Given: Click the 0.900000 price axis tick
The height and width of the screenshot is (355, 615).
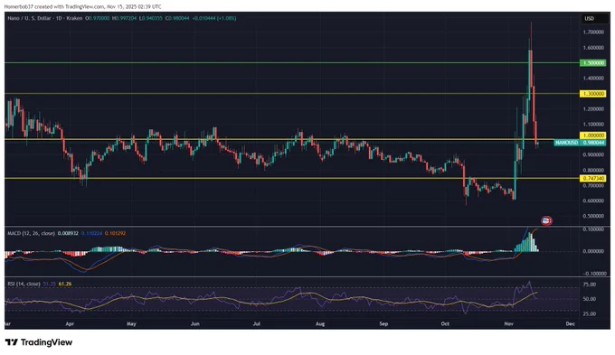Looking at the screenshot, I should click(593, 154).
